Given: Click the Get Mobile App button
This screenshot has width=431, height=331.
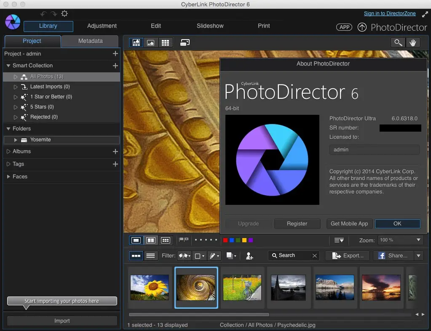Looking at the screenshot, I should (x=349, y=224).
